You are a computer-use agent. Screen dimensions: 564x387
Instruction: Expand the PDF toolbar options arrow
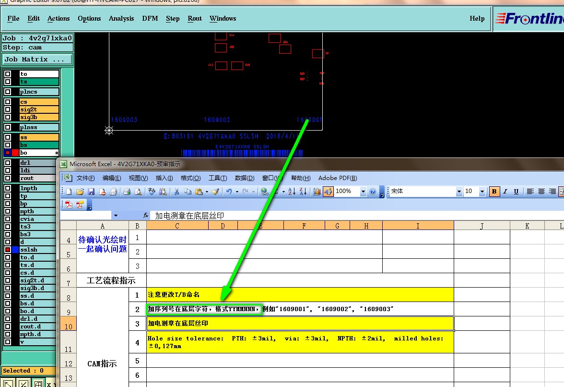pos(90,206)
